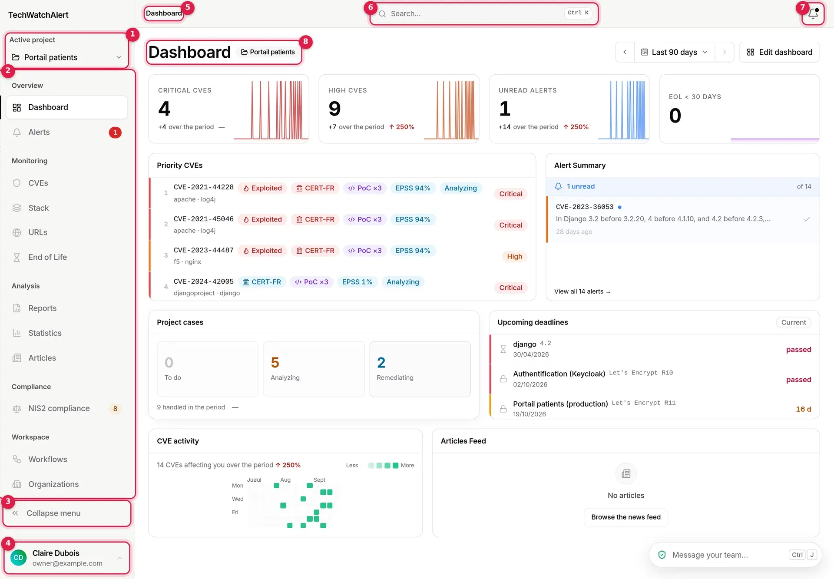Open Statistics in the sidebar

pyautogui.click(x=66, y=333)
